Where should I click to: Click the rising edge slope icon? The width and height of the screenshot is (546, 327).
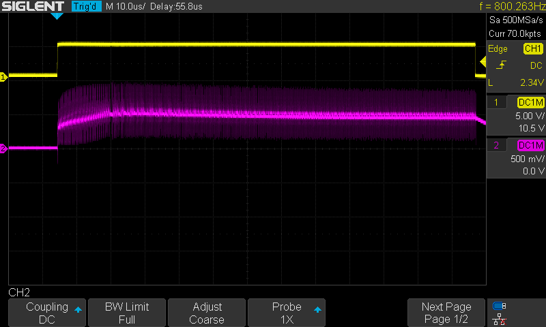501,65
